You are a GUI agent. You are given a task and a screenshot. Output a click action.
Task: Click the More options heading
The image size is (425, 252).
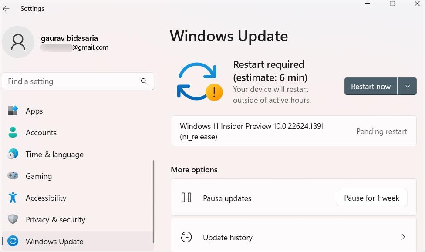[194, 170]
